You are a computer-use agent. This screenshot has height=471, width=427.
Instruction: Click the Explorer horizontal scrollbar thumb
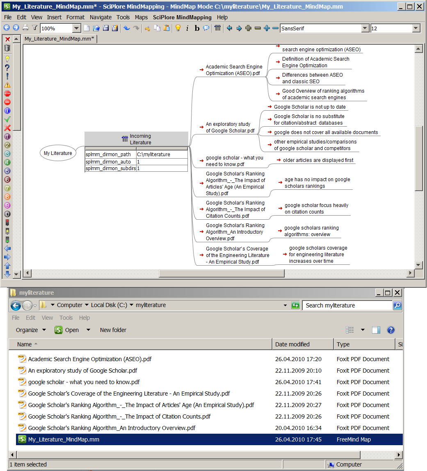(x=188, y=455)
